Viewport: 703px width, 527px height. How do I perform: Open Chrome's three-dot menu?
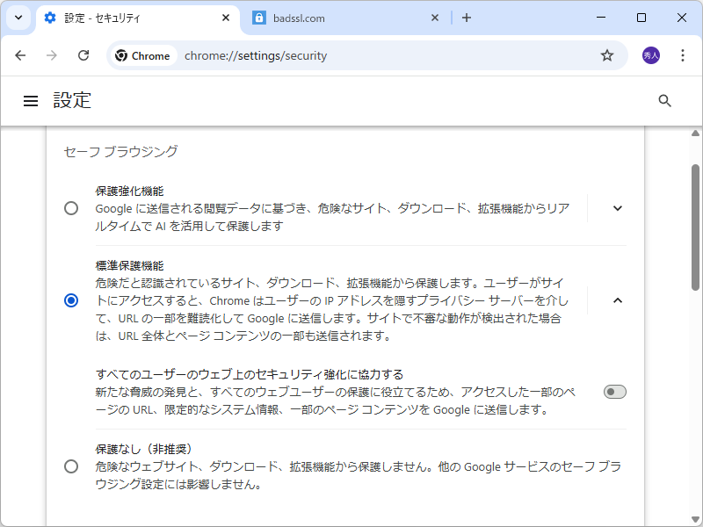(683, 54)
